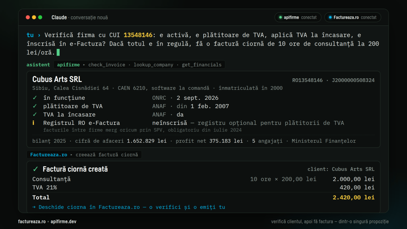Click the Factureaza.ro conectat status pill

point(353,17)
